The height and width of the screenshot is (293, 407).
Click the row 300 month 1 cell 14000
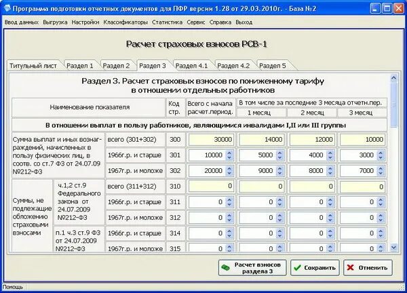pos(261,140)
